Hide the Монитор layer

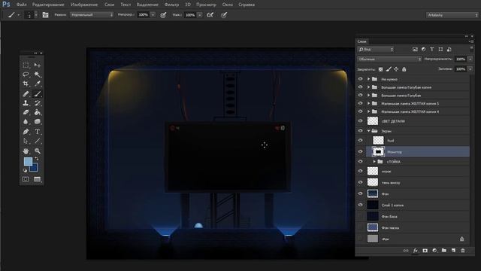pyautogui.click(x=361, y=152)
